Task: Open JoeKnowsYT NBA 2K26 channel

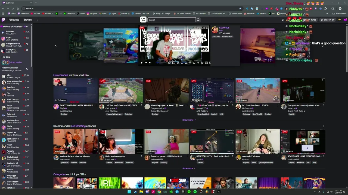Action: [16, 140]
